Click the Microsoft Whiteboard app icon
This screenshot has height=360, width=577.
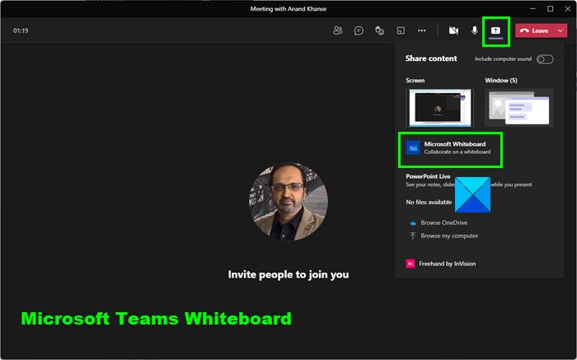click(x=413, y=147)
